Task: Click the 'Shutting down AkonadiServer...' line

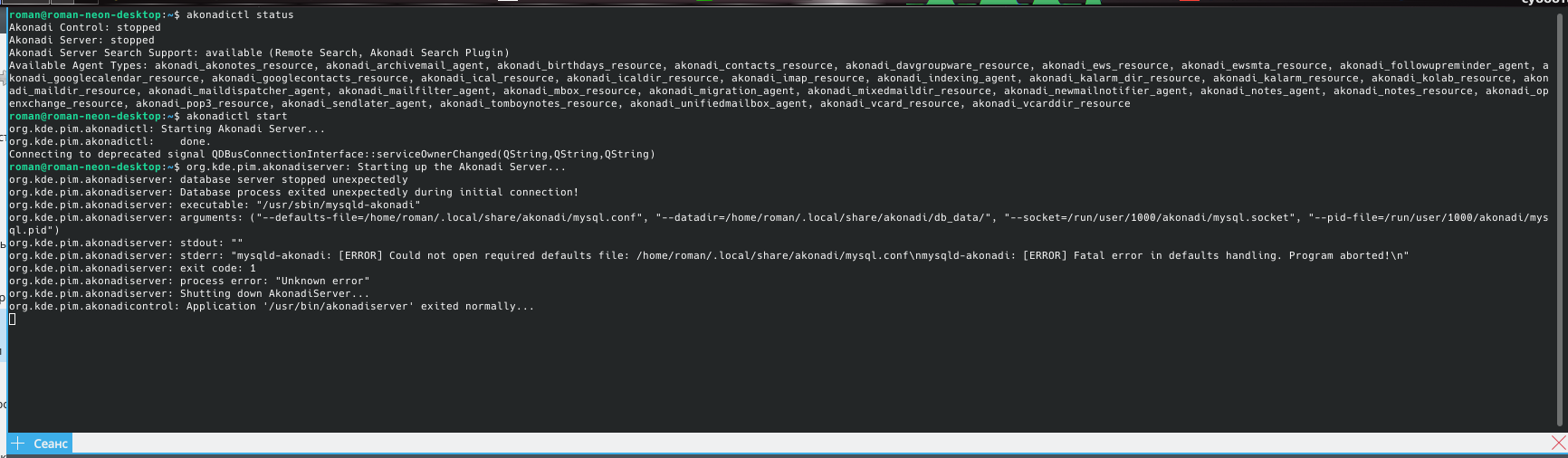Action: pos(189,294)
